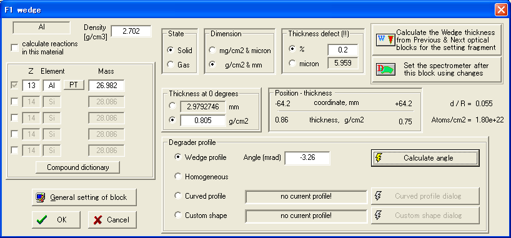Select percent thickness defect option

(x=292, y=49)
